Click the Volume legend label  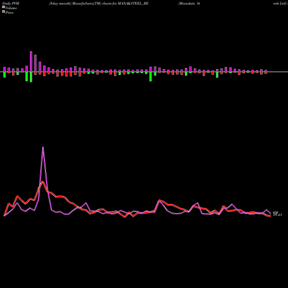[x=11, y=8]
